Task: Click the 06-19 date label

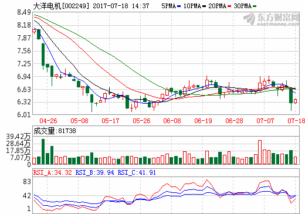Action: (x=203, y=121)
